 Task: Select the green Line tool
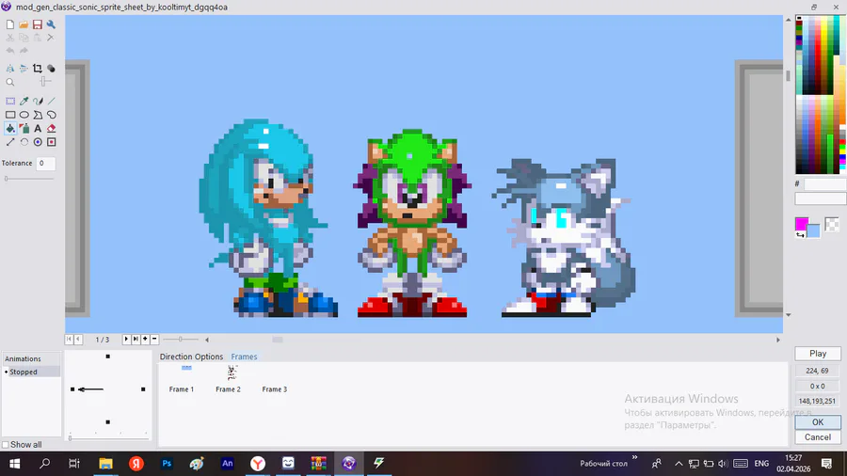(52, 101)
